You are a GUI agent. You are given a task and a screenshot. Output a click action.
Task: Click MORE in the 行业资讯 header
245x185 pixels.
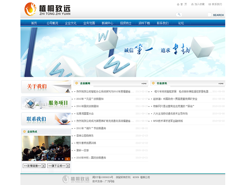(221, 83)
